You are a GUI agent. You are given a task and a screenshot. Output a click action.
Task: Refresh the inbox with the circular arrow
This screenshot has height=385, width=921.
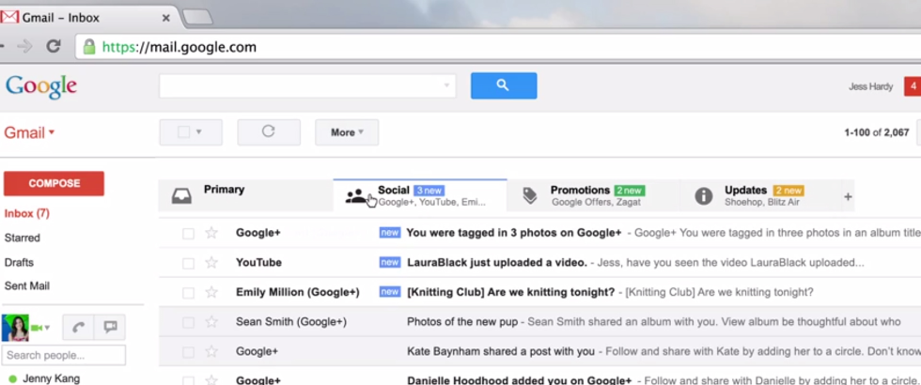point(269,132)
